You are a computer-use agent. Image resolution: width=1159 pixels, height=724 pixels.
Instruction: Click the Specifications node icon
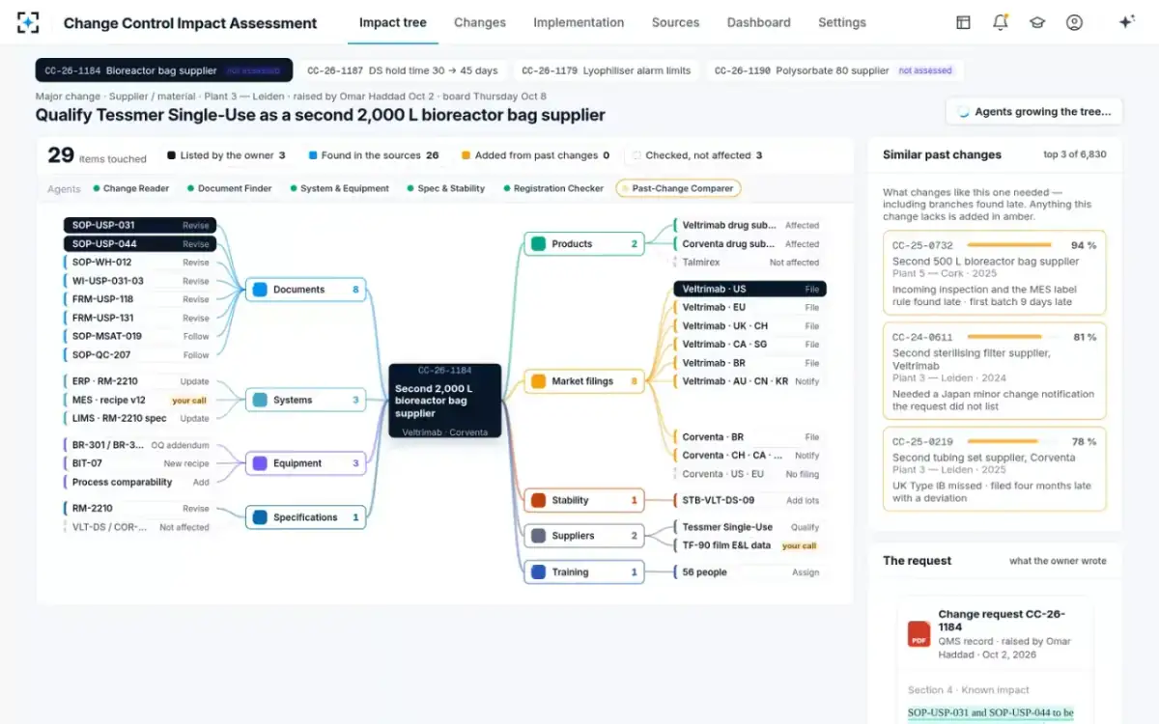pos(260,517)
